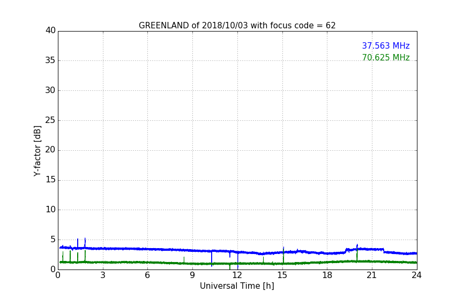Screen dimensions: 463x308
Task: Click the x-axis tick label 3
Action: pyautogui.click(x=103, y=275)
